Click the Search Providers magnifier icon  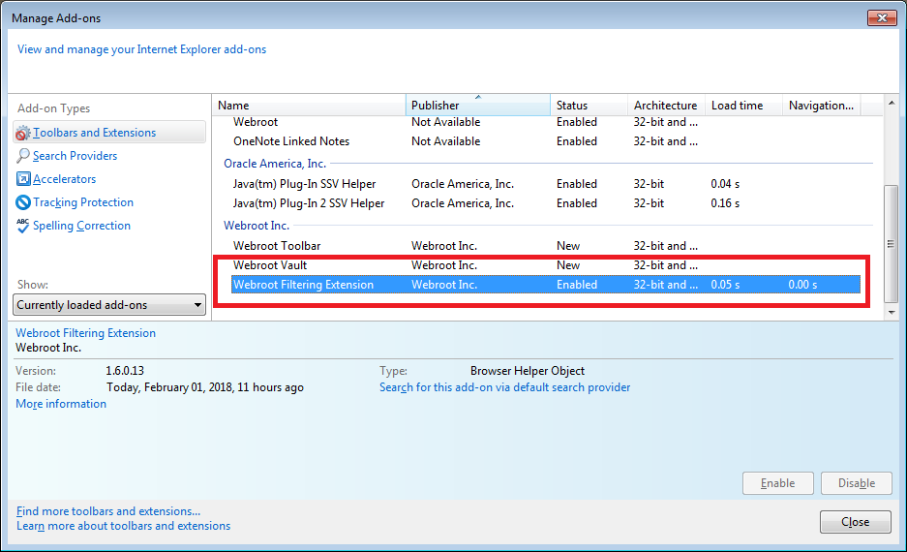(x=22, y=156)
